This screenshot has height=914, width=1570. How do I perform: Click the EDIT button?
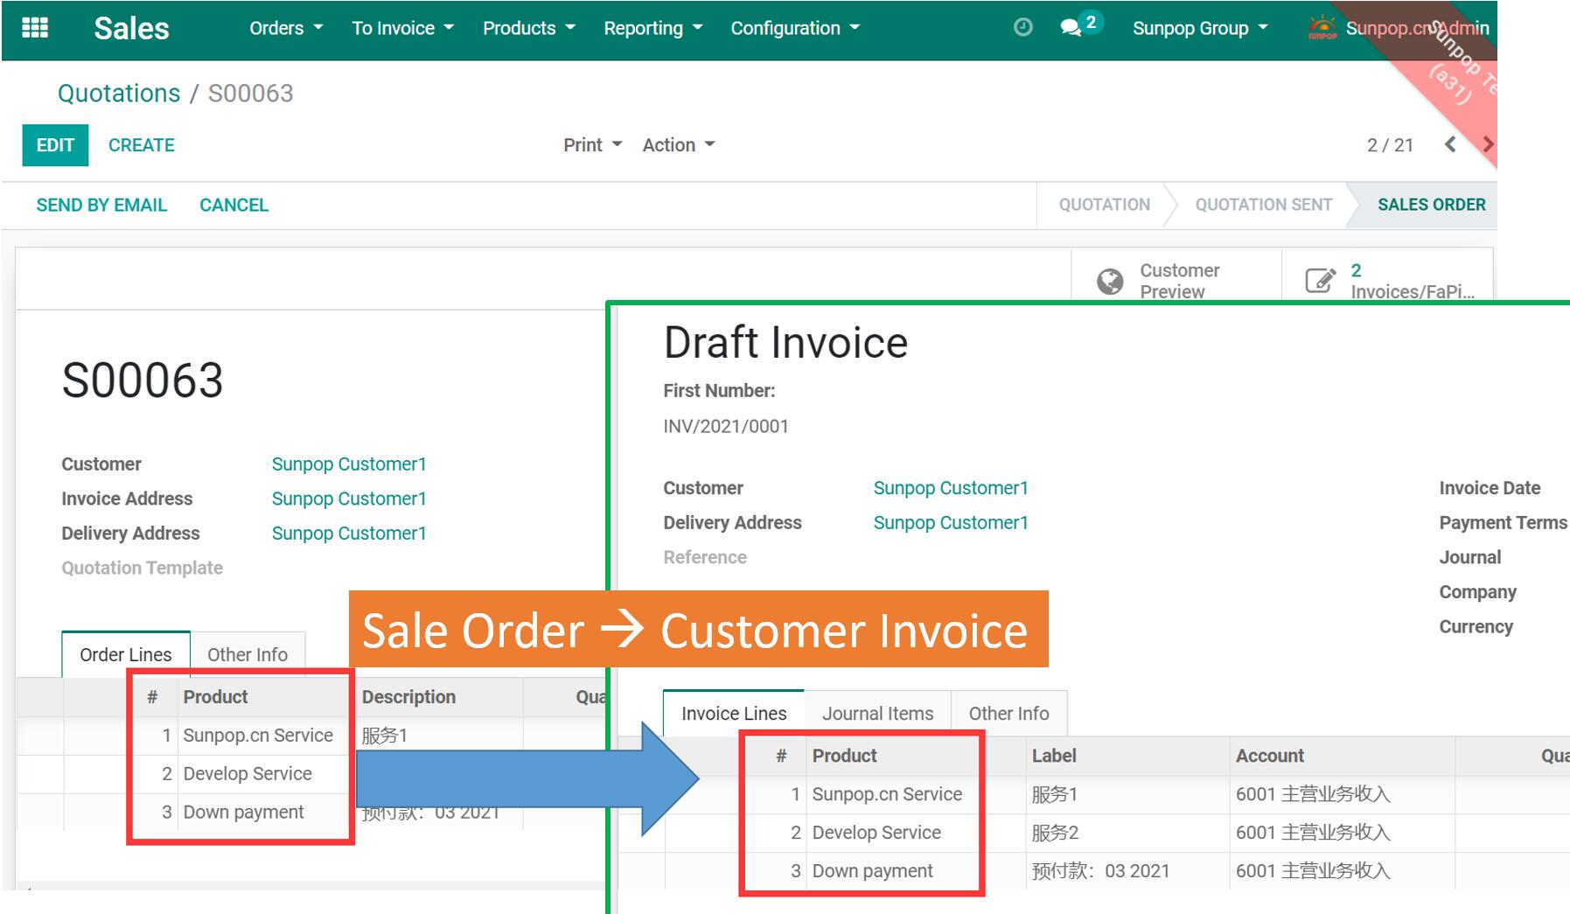55,145
